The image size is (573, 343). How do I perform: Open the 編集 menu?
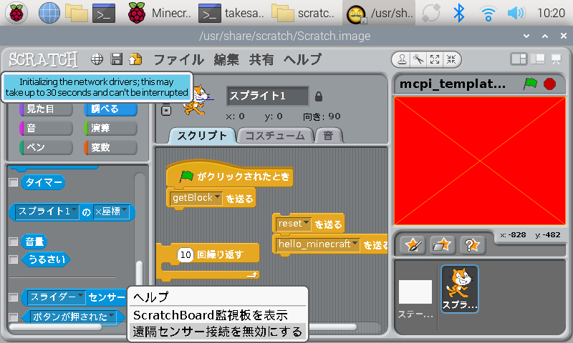click(x=226, y=59)
